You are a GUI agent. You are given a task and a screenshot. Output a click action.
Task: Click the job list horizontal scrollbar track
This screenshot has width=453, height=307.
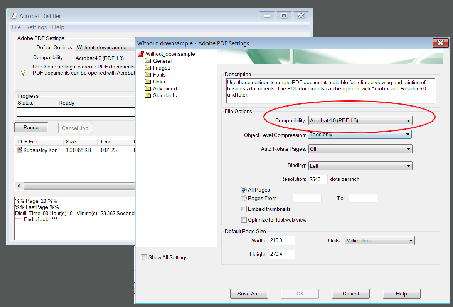[79, 186]
